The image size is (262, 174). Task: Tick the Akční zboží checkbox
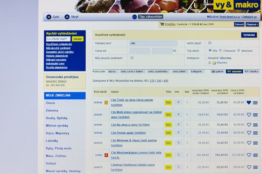click(210, 43)
